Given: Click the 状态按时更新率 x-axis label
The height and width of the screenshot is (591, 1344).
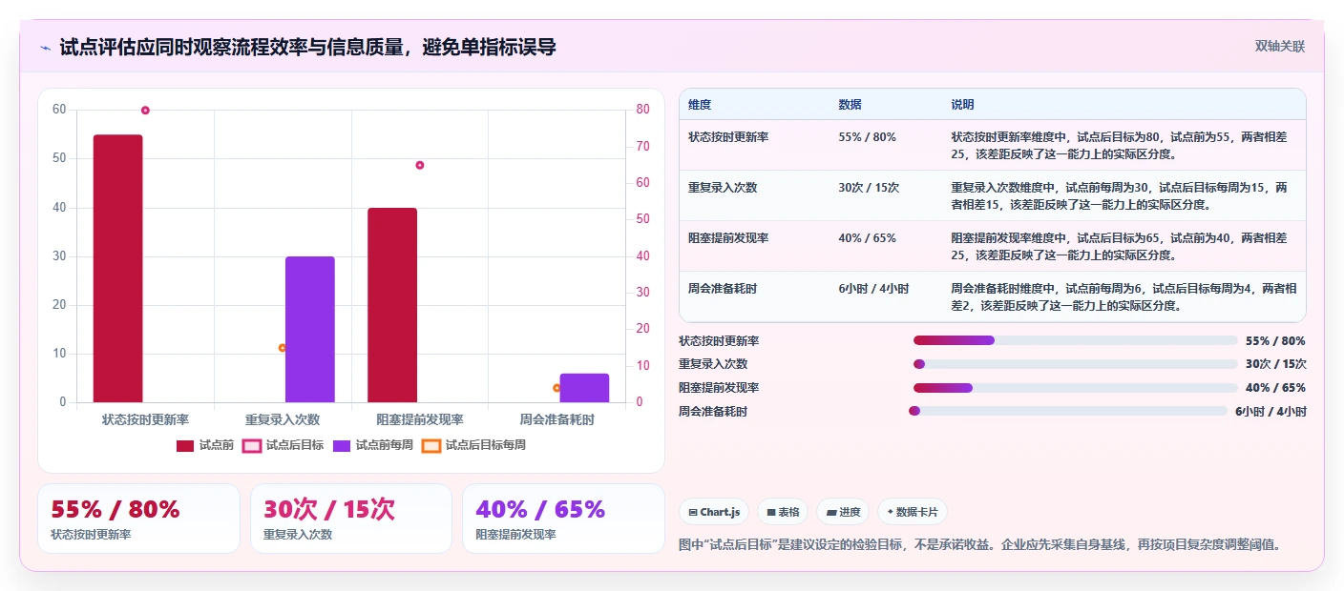Looking at the screenshot, I should pos(145,419).
